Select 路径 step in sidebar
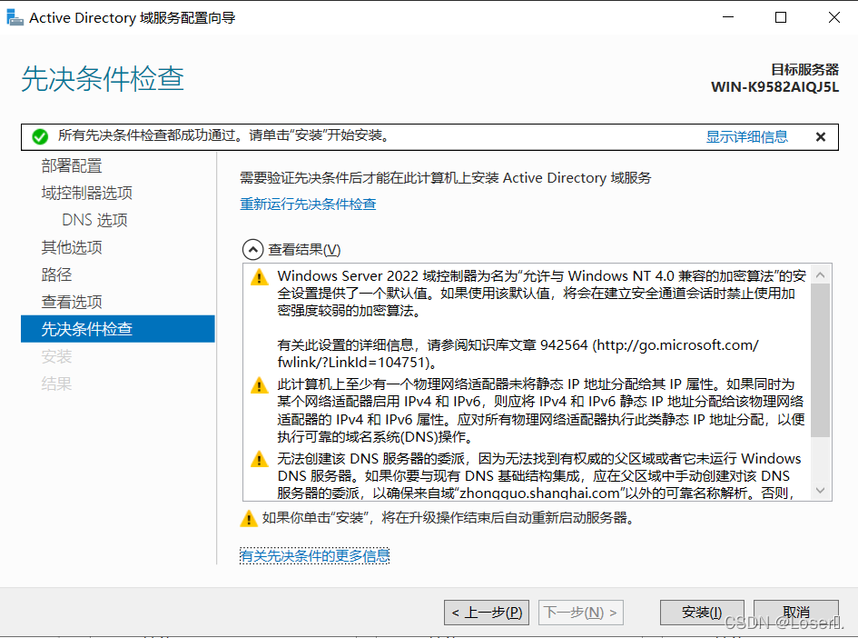This screenshot has height=638, width=858. coord(56,274)
